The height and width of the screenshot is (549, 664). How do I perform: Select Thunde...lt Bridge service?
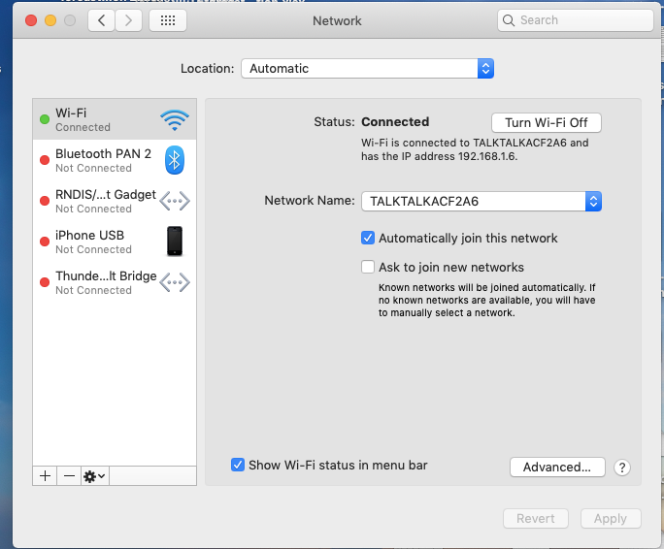coord(115,282)
